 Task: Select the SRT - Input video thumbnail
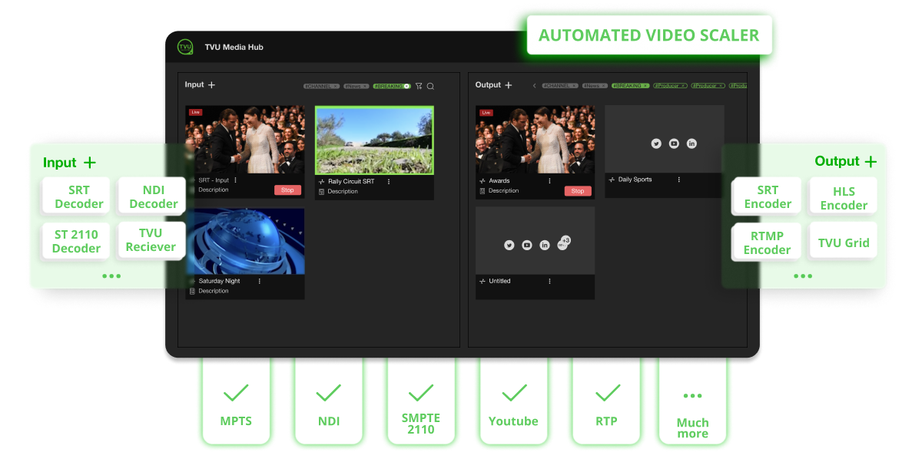point(245,140)
